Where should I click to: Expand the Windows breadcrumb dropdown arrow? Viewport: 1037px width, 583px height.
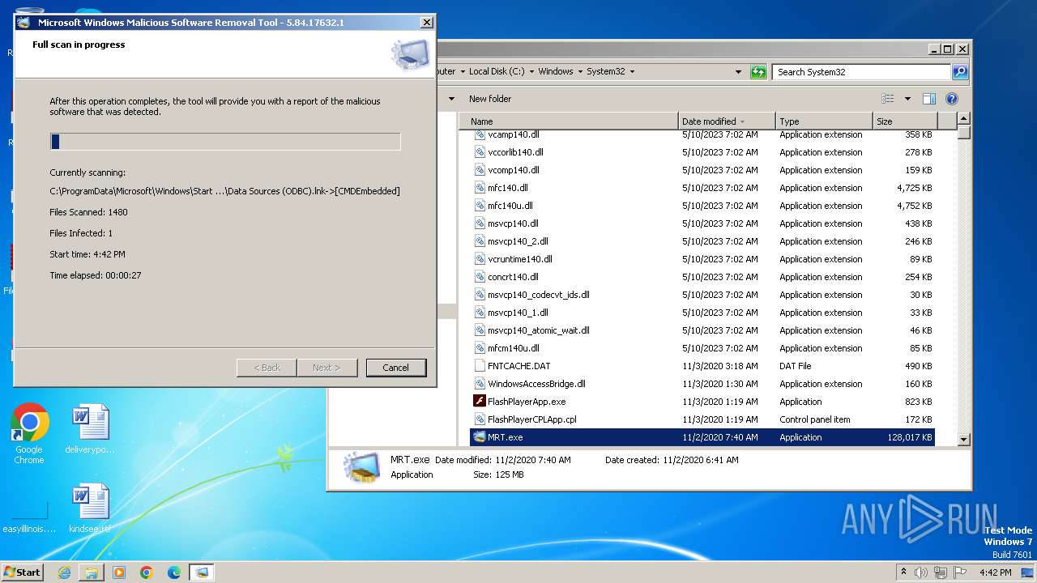580,72
